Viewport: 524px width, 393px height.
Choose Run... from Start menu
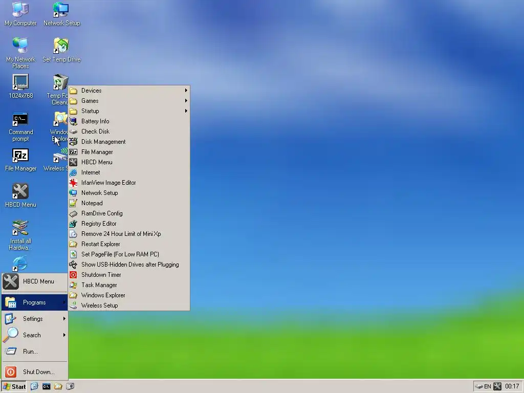[x=35, y=352]
